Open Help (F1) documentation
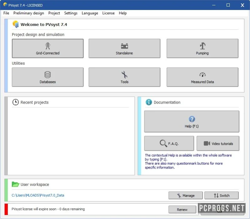Viewport: 250px width, 219px height. [192, 121]
